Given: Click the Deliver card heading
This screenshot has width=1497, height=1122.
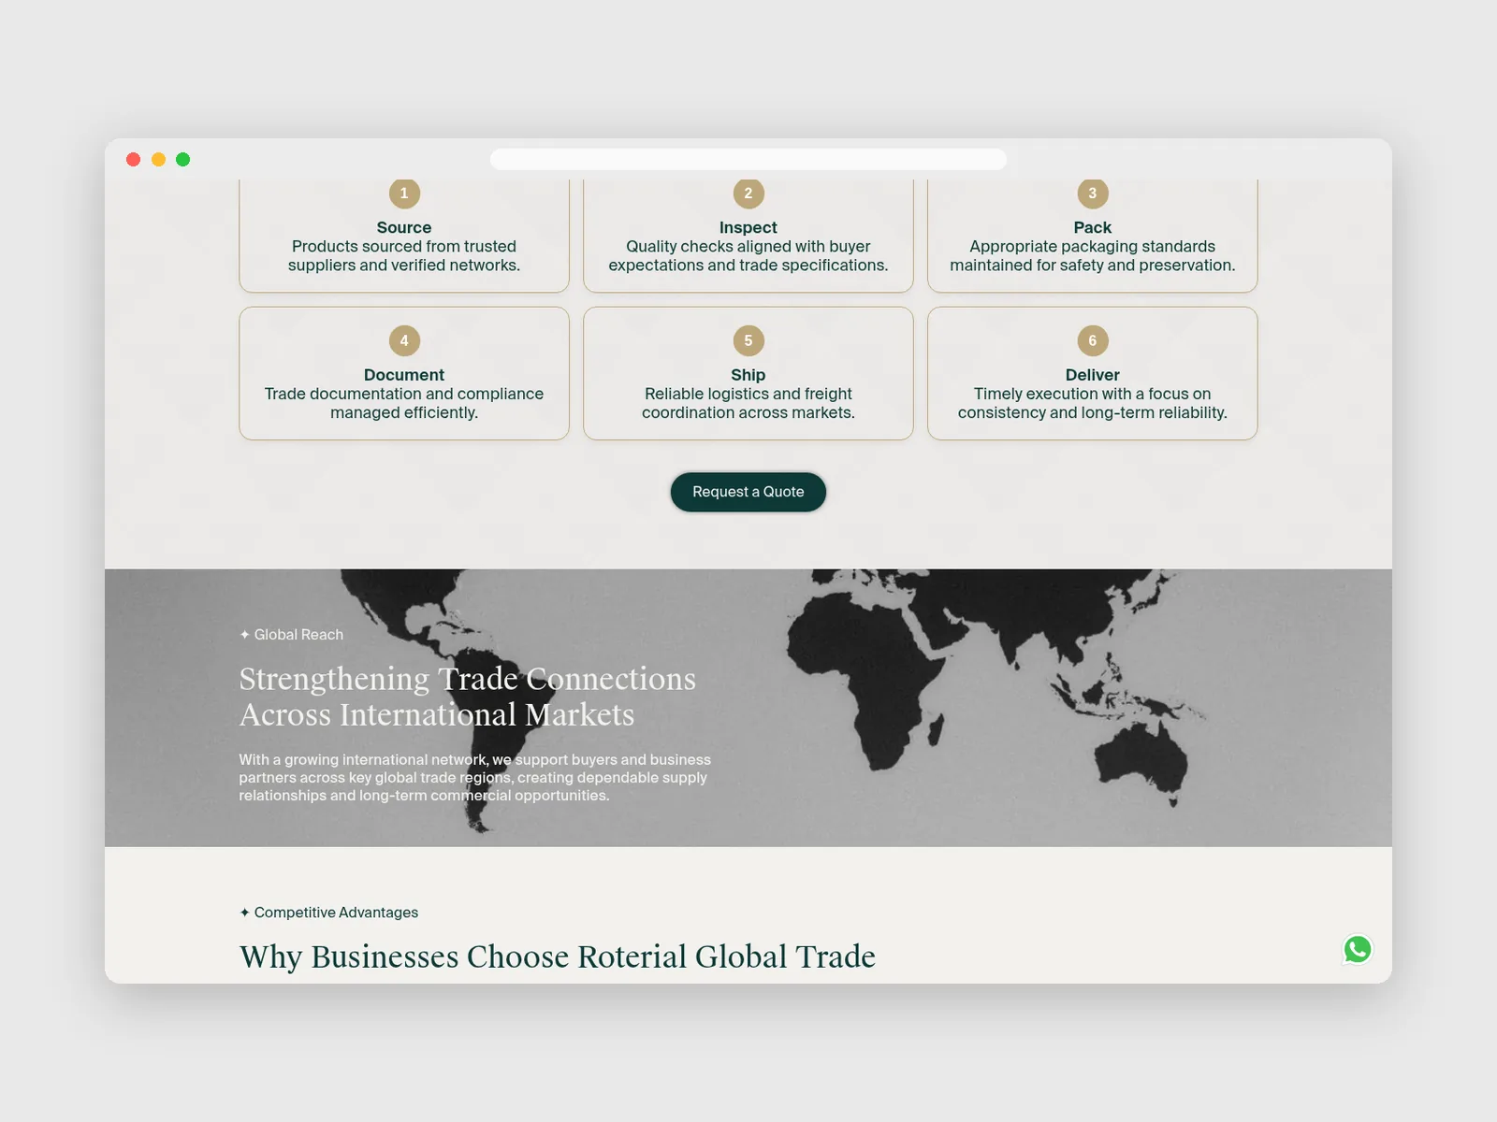Looking at the screenshot, I should click(x=1093, y=375).
